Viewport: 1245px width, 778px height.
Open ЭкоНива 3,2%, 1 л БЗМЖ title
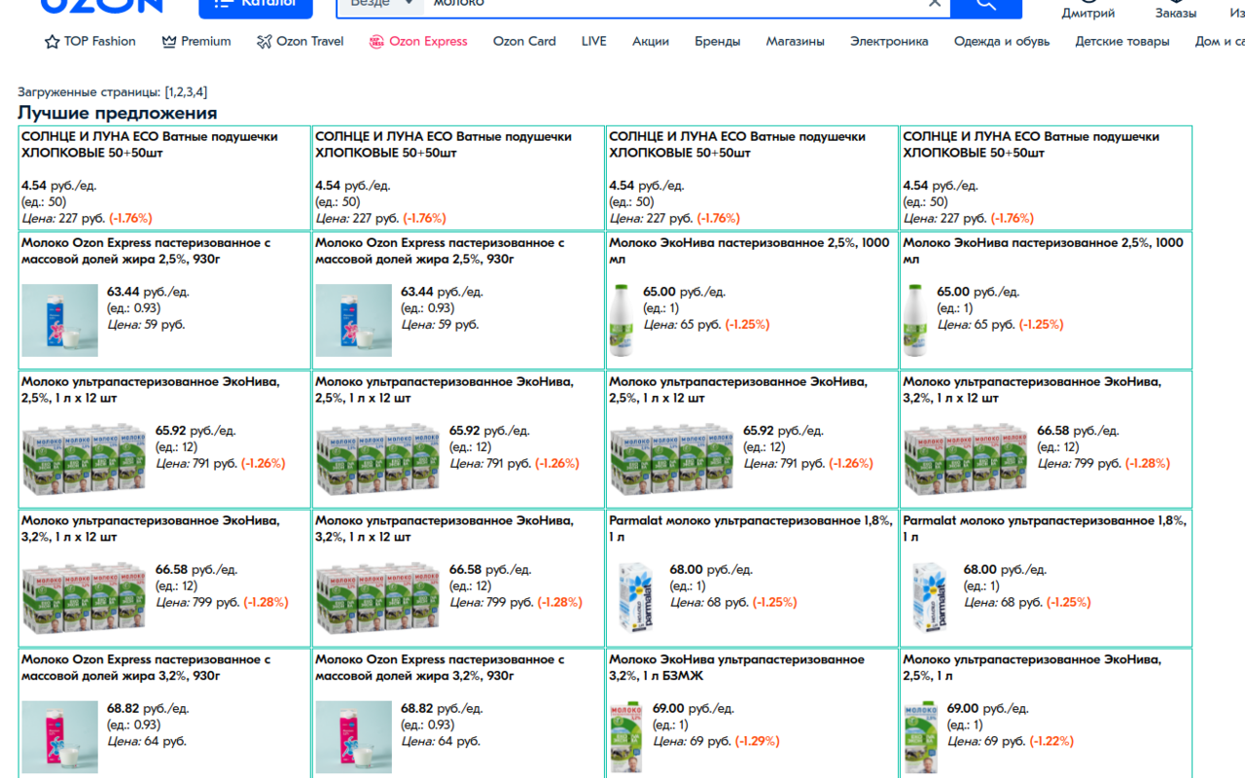tap(736, 667)
